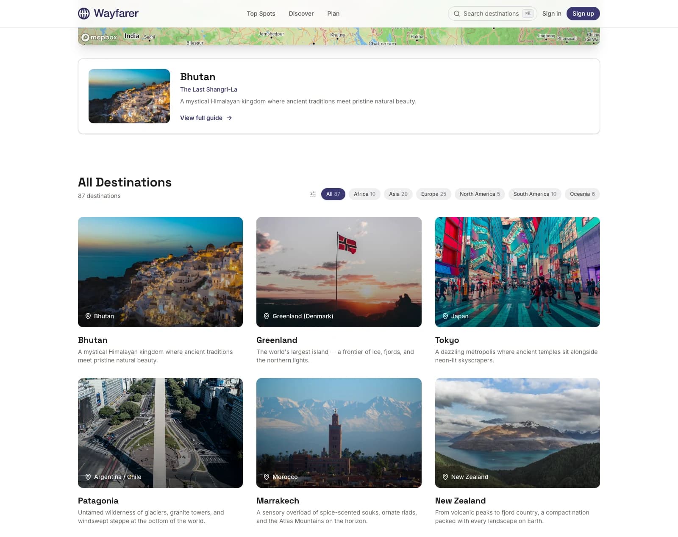Click the Jamshedpur label on the map
This screenshot has width=678, height=537.
271,34
